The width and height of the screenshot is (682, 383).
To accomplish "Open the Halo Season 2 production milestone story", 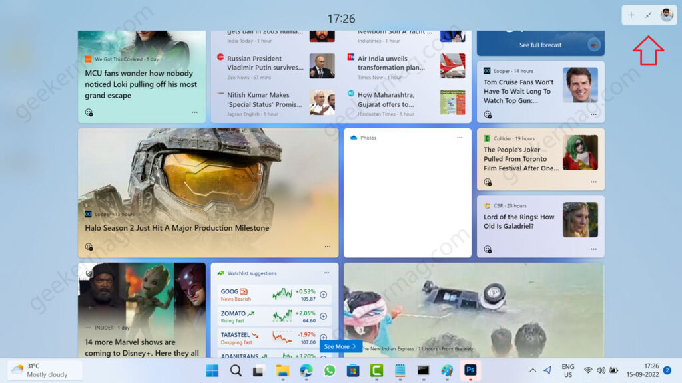I will coord(177,228).
